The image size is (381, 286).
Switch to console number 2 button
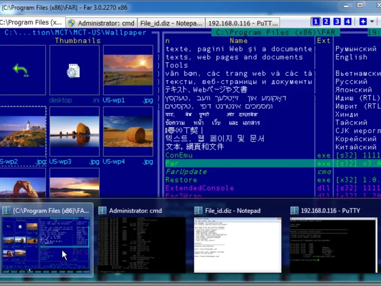pos(326,21)
